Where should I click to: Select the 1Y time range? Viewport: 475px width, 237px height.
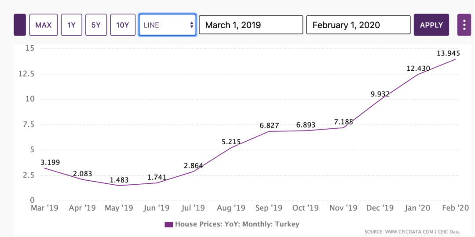71,25
